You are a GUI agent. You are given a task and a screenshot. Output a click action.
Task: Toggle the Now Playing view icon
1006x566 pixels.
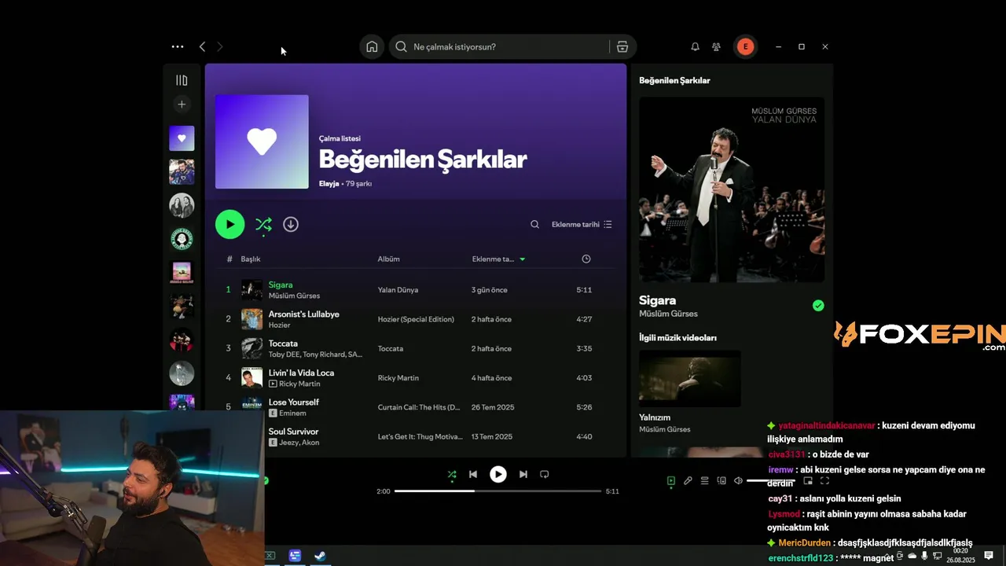point(670,481)
